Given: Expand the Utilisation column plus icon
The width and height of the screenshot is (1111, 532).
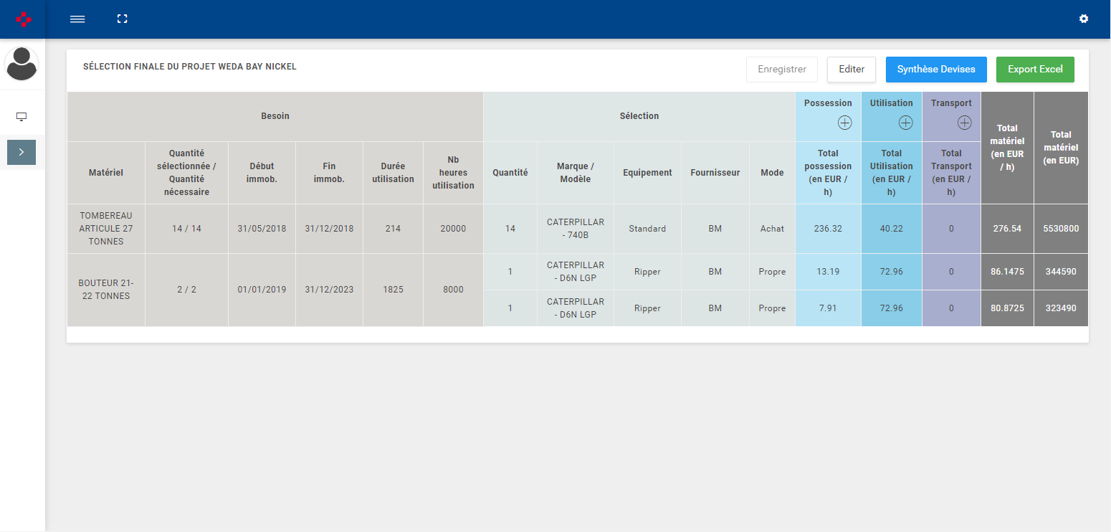Looking at the screenshot, I should tap(905, 123).
